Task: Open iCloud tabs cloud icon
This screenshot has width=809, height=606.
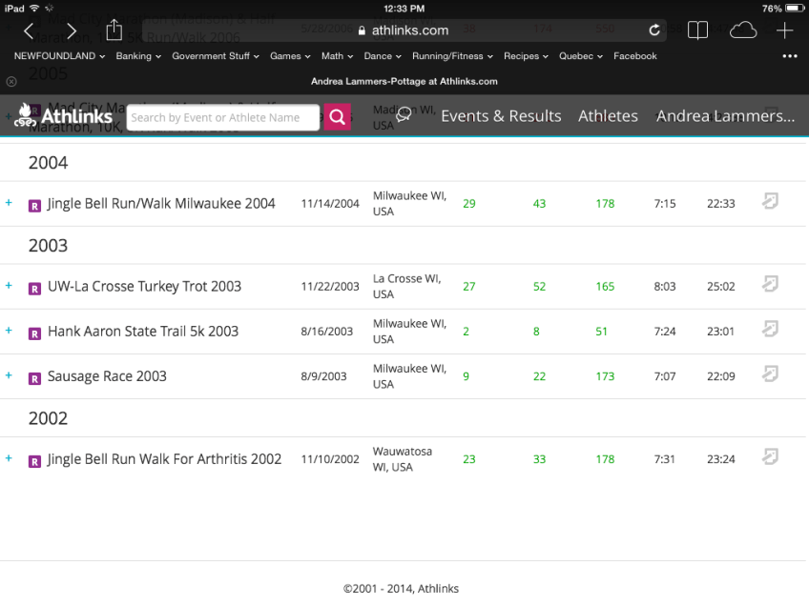Action: click(x=742, y=30)
